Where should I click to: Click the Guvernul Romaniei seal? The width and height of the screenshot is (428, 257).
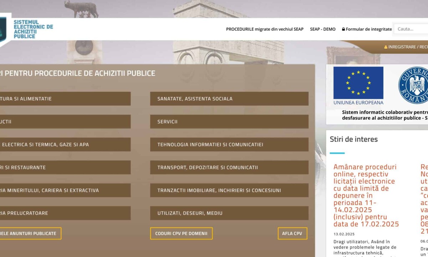[414, 85]
